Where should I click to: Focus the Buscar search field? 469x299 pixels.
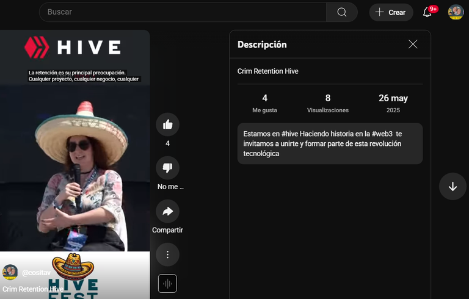coord(183,12)
